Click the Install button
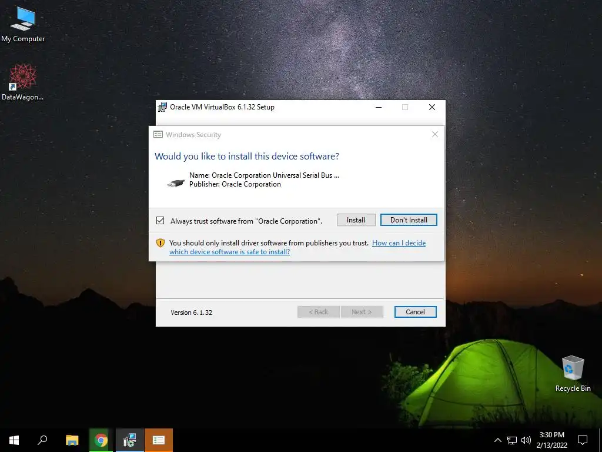 356,220
